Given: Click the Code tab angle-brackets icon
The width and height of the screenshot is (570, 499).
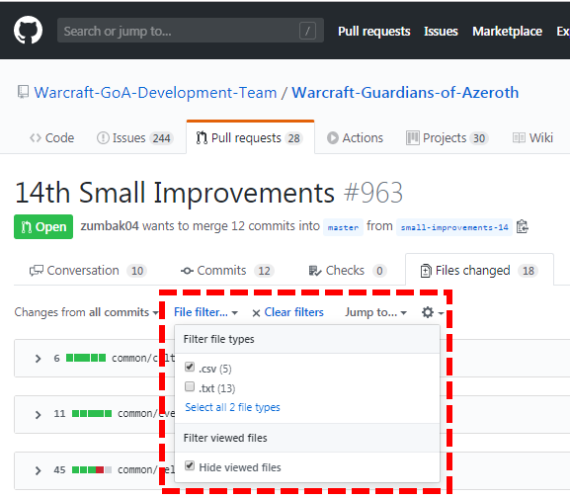Looking at the screenshot, I should click(36, 138).
